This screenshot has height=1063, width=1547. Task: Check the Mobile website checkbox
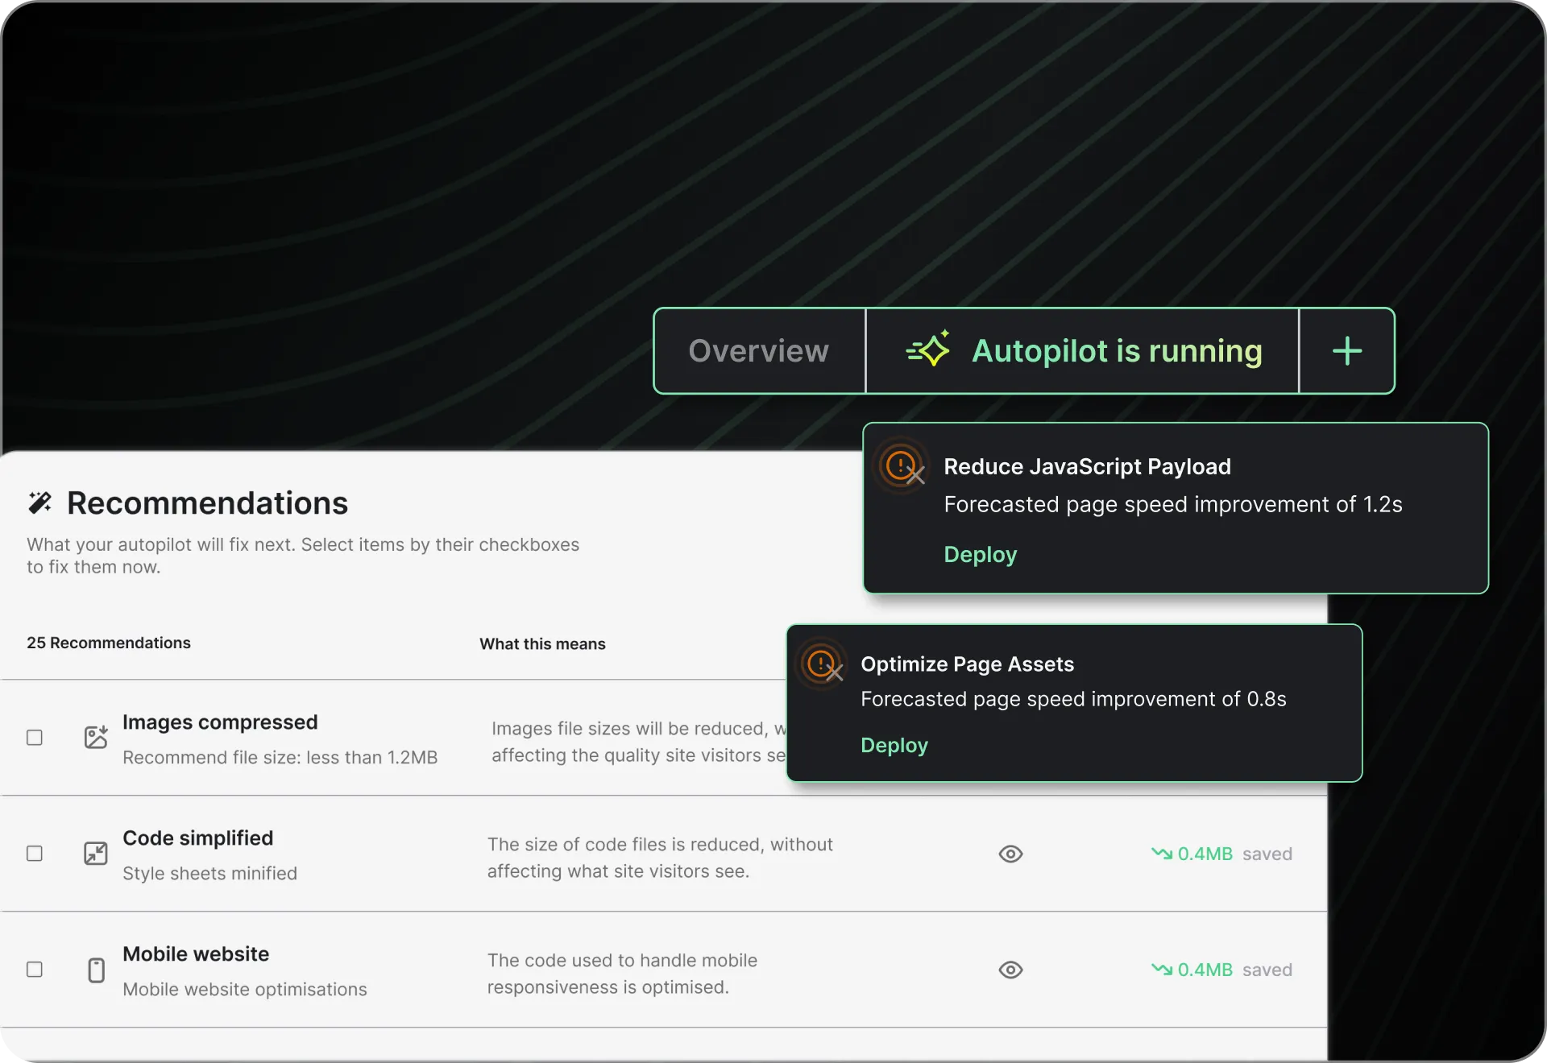click(x=35, y=970)
